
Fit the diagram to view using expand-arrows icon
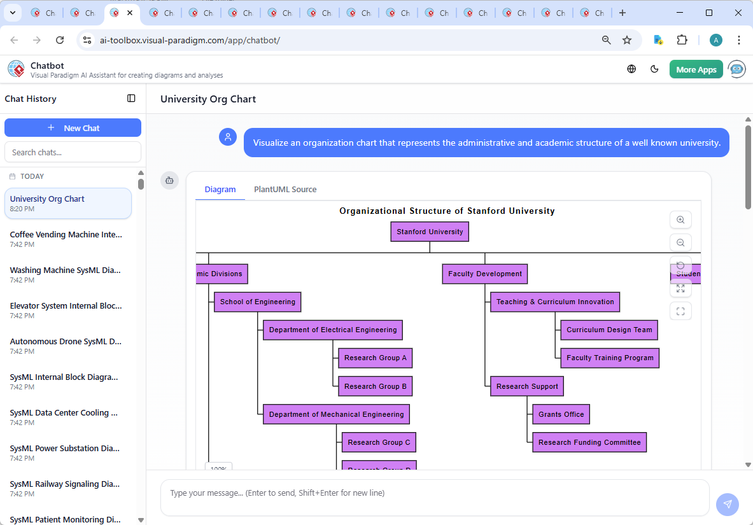click(x=680, y=288)
